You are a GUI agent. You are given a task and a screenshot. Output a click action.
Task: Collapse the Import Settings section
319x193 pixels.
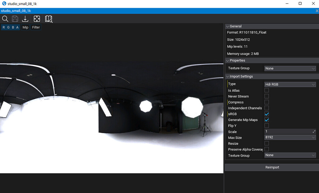[227, 76]
